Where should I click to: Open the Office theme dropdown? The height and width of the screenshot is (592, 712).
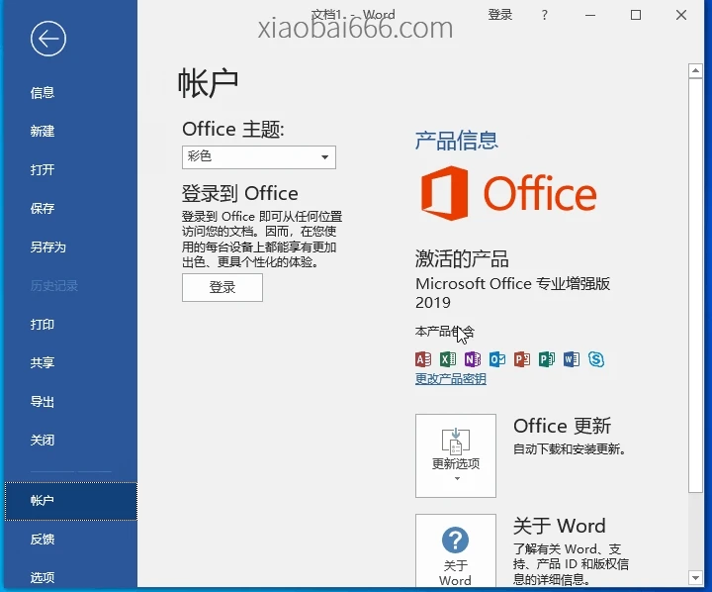click(259, 157)
